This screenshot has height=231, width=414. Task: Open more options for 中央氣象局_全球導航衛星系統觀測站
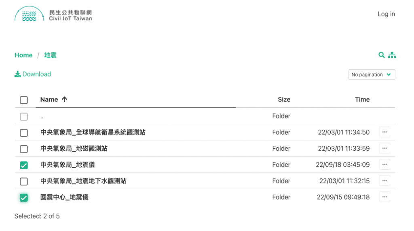(384, 132)
